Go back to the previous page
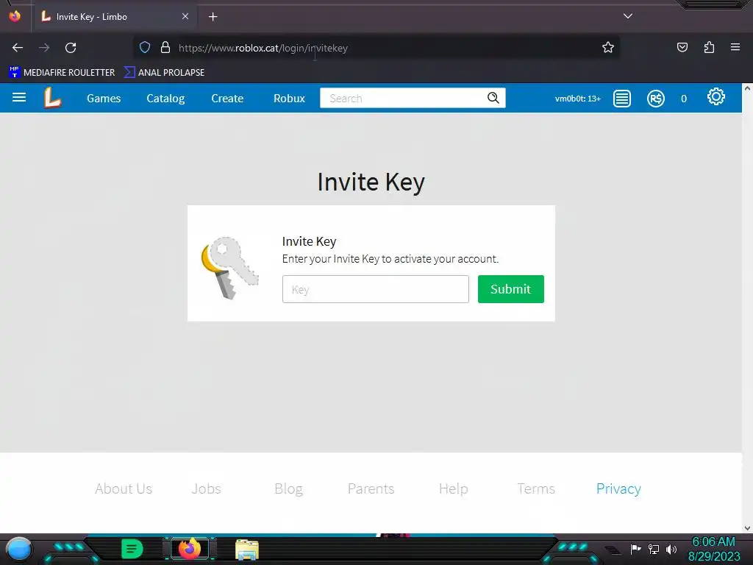The image size is (753, 565). (x=18, y=48)
